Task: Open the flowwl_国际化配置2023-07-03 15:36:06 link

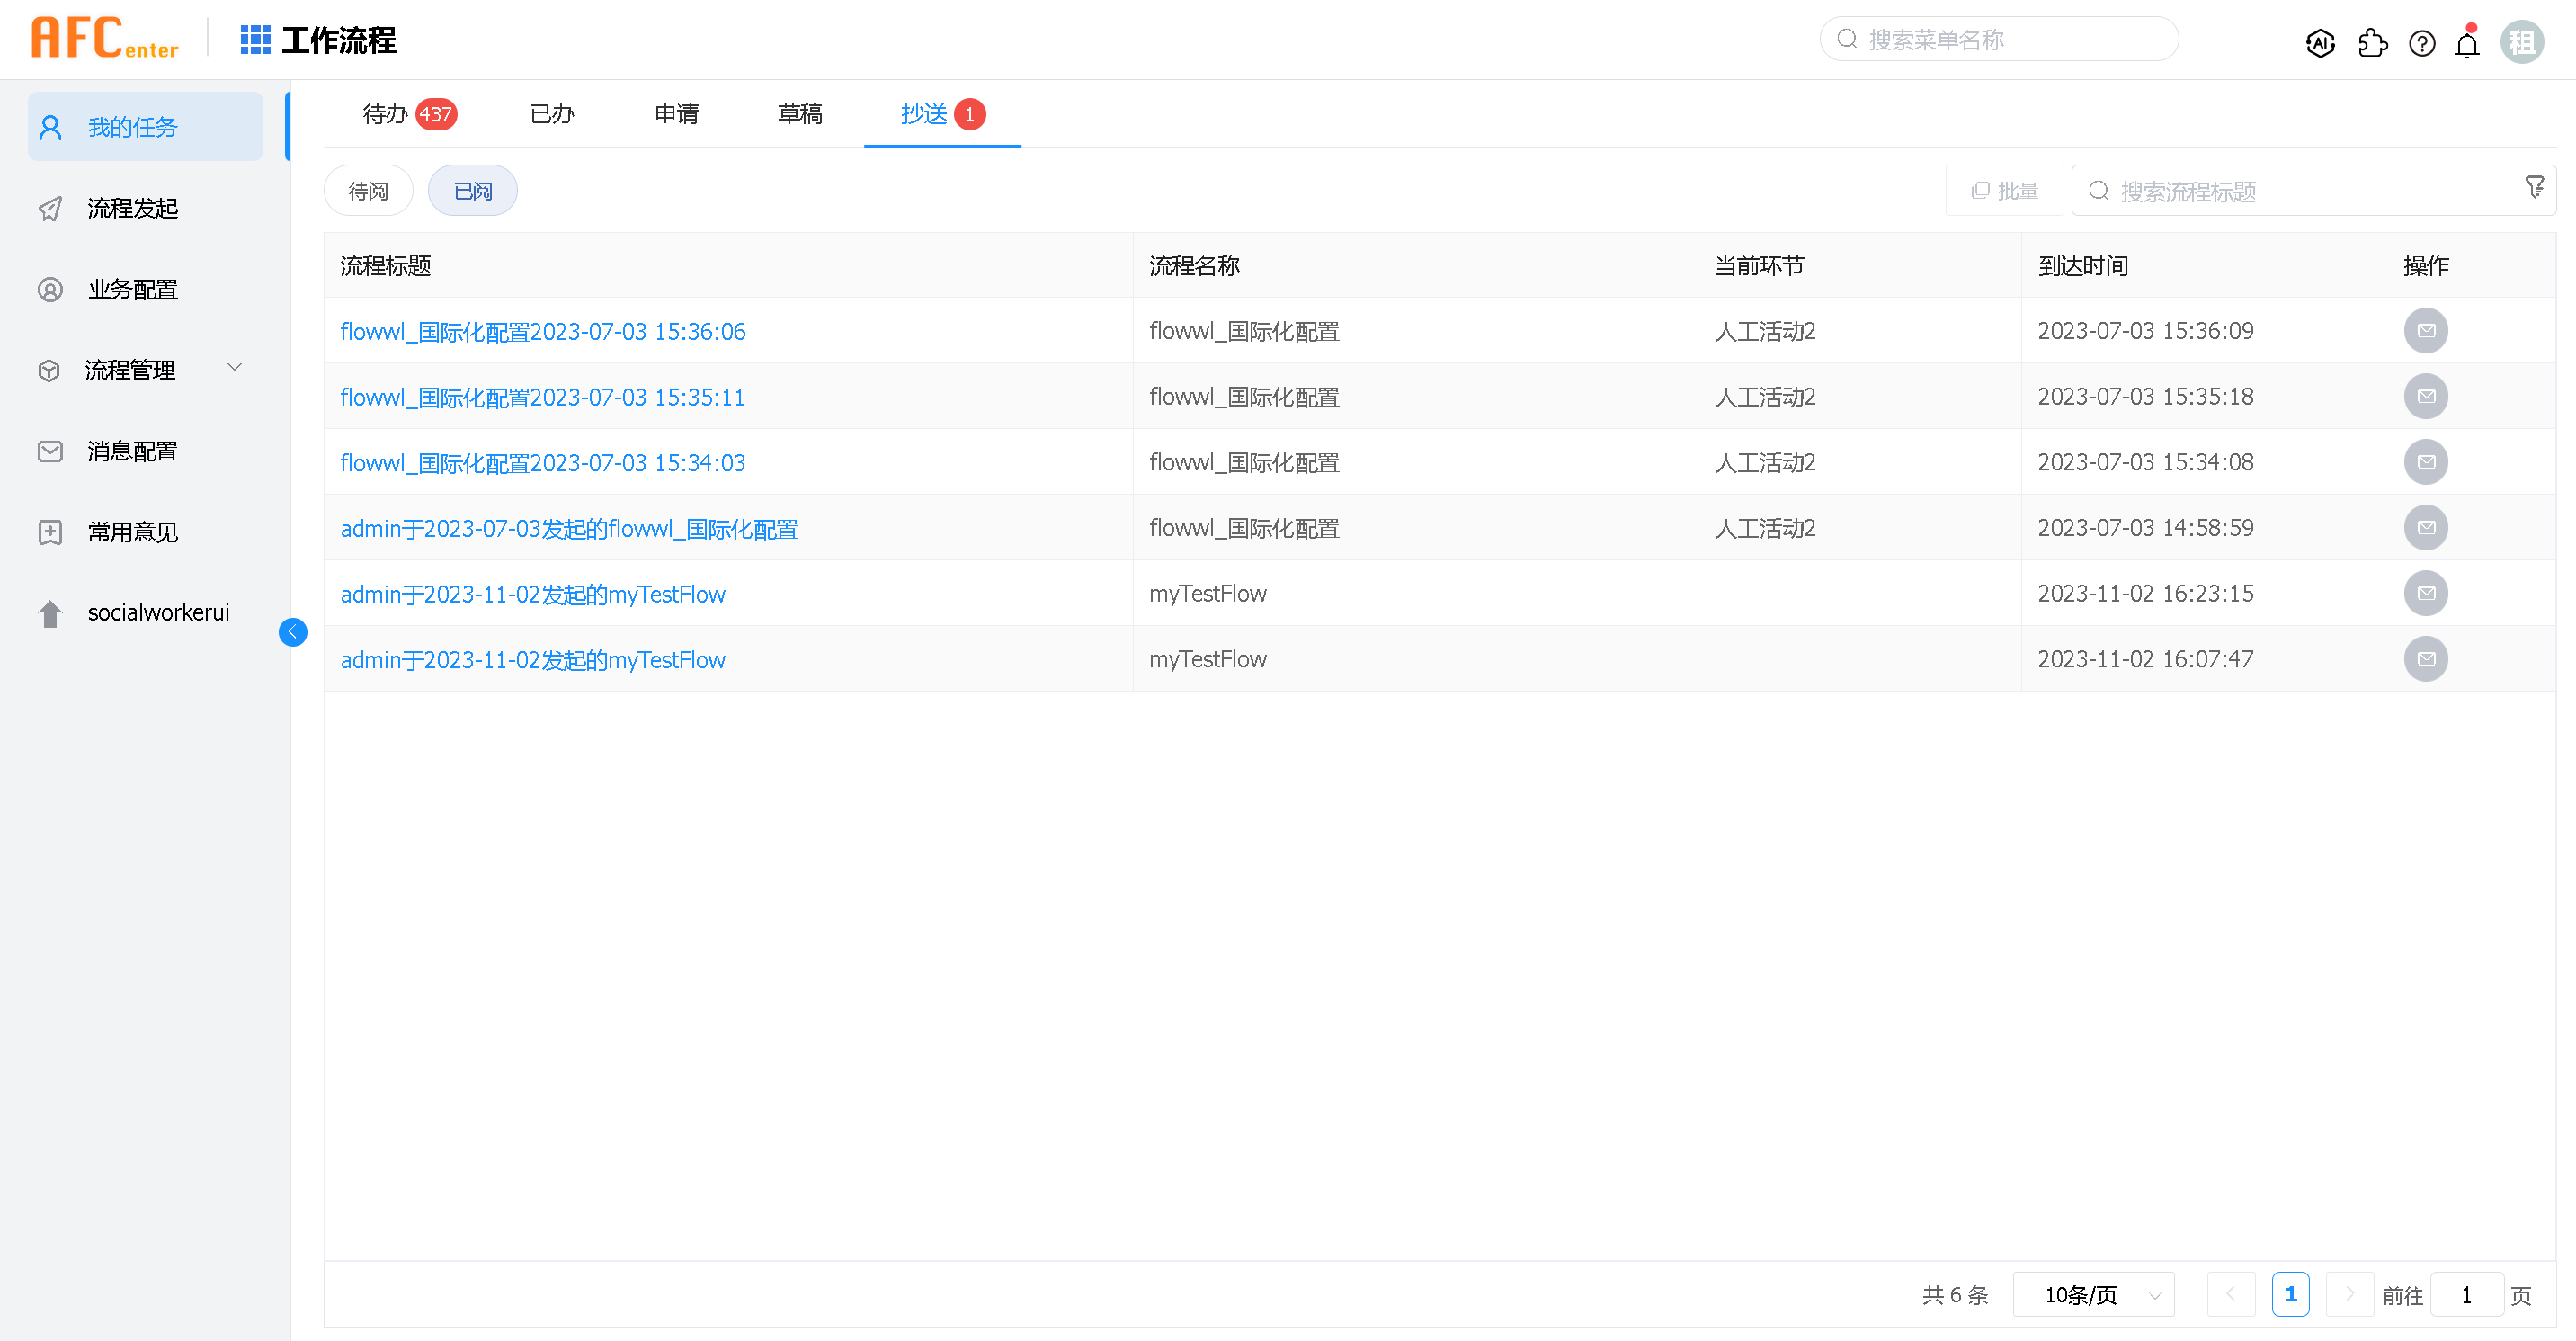Action: pos(542,331)
